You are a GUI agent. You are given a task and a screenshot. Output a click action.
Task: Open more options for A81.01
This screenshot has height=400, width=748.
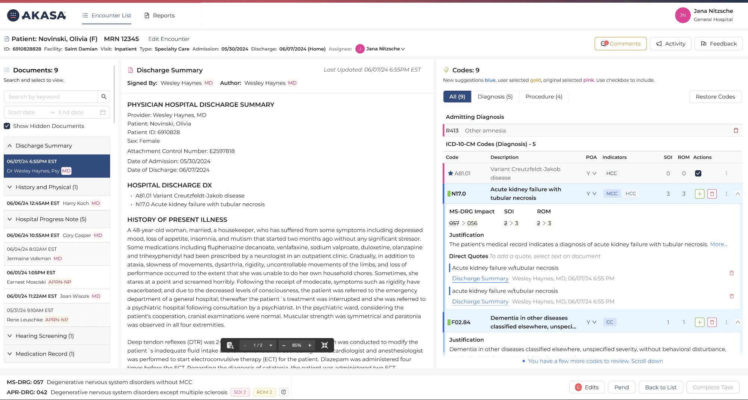(x=726, y=173)
